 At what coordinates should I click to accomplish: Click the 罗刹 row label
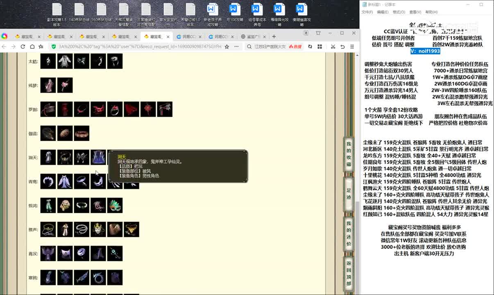coord(33,110)
